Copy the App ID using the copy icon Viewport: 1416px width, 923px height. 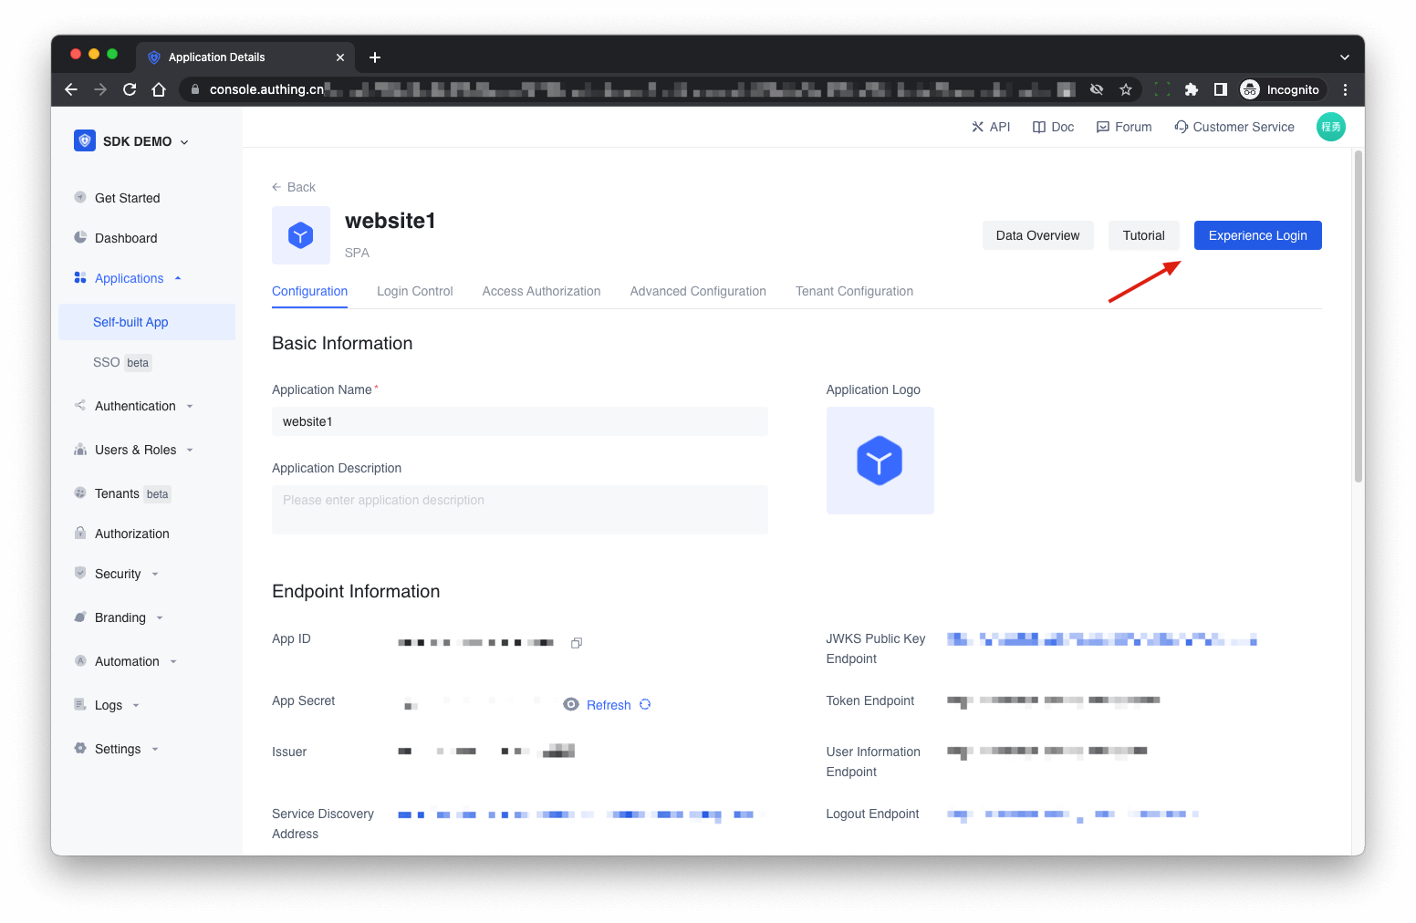click(x=576, y=642)
